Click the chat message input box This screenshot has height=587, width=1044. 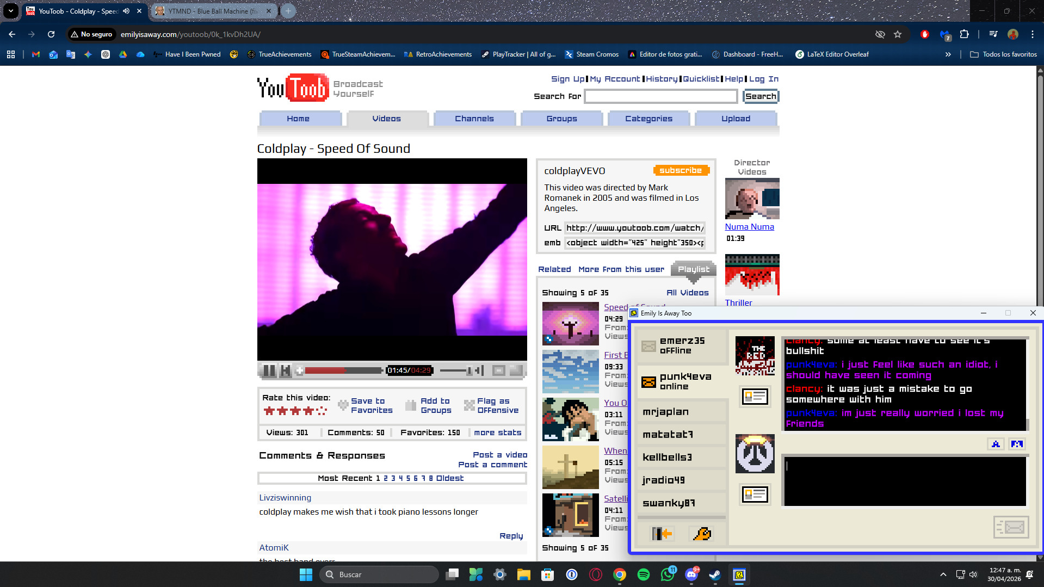point(905,481)
